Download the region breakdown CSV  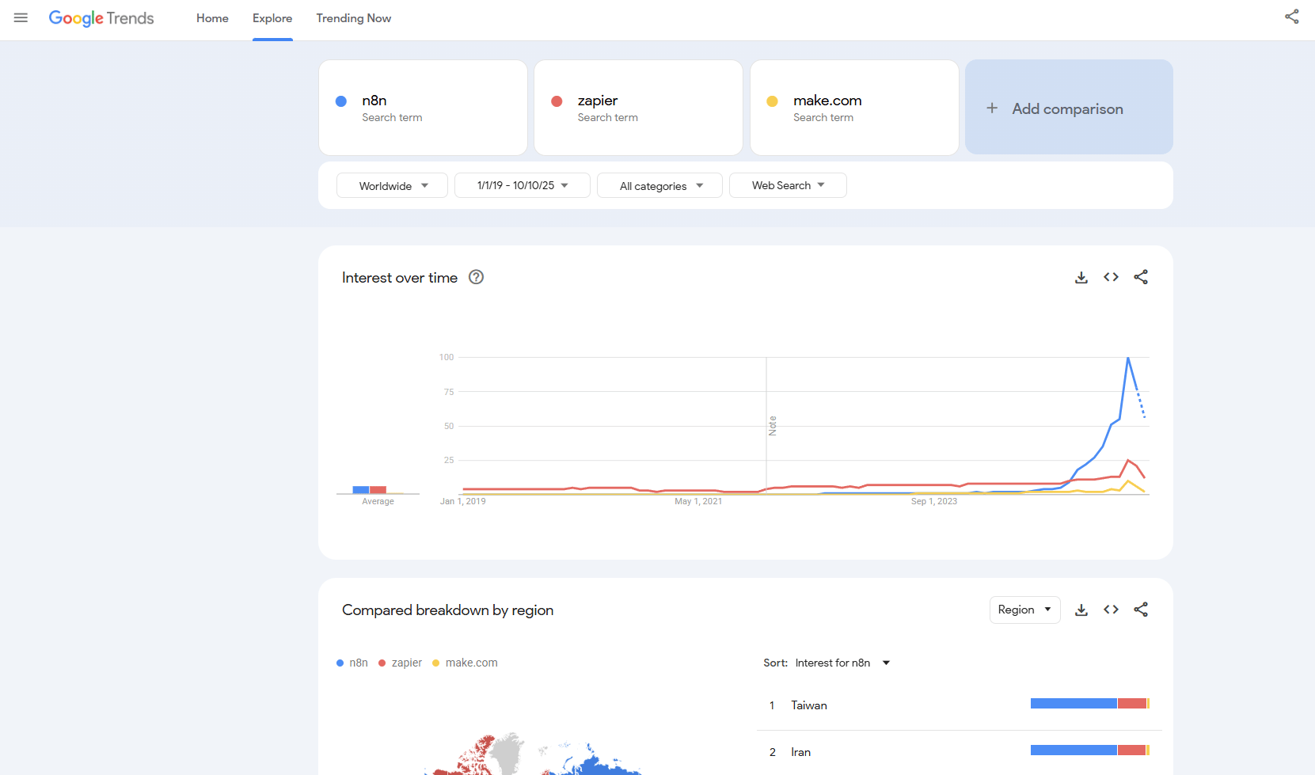click(x=1081, y=610)
